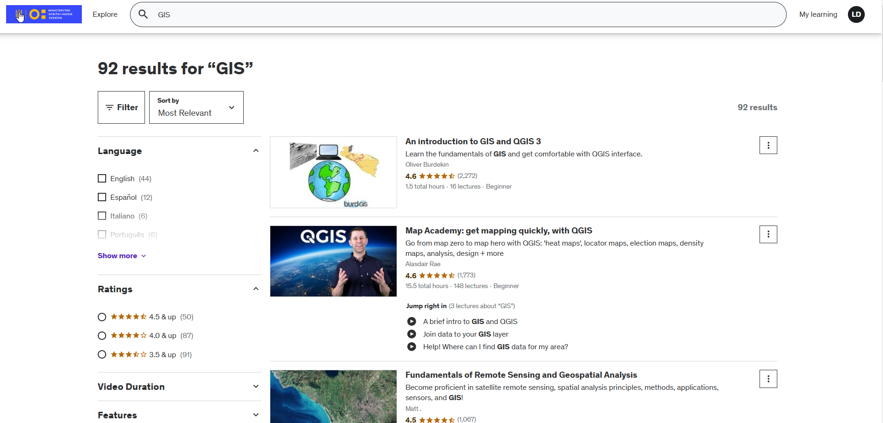Click the satellite imagery course thumbnail
This screenshot has width=883, height=423.
[333, 396]
